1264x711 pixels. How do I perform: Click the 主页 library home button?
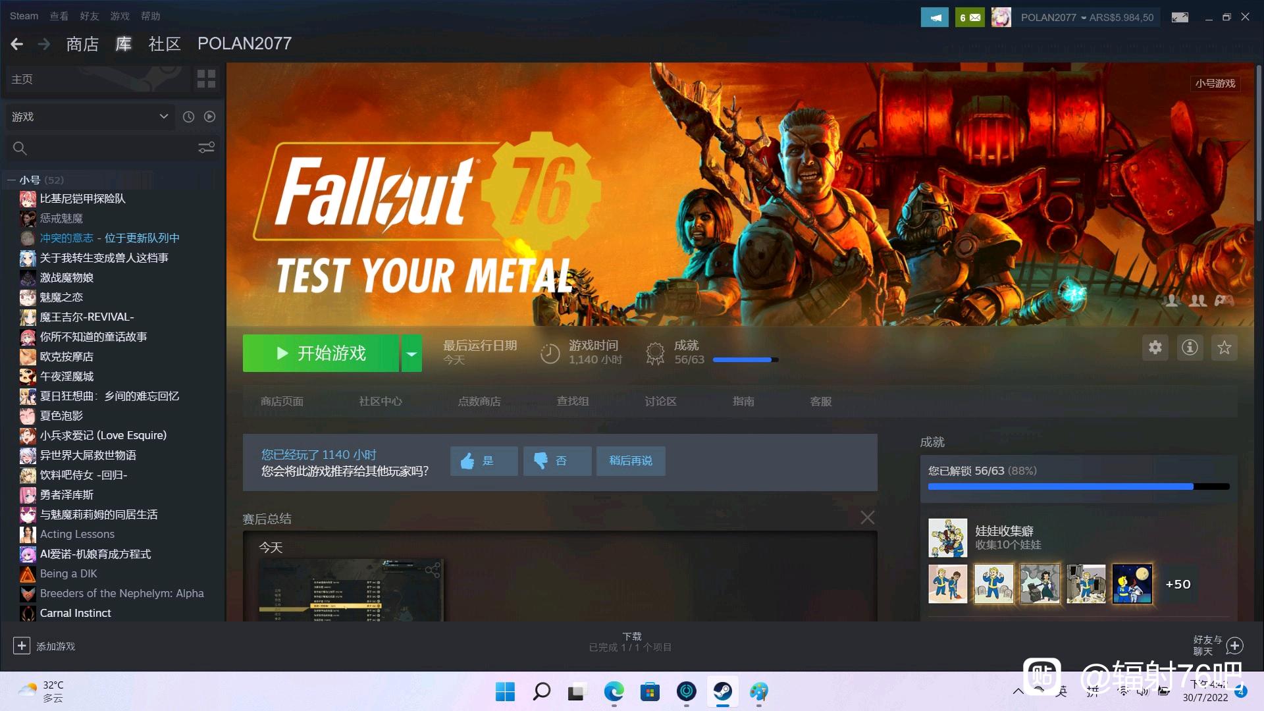click(98, 79)
